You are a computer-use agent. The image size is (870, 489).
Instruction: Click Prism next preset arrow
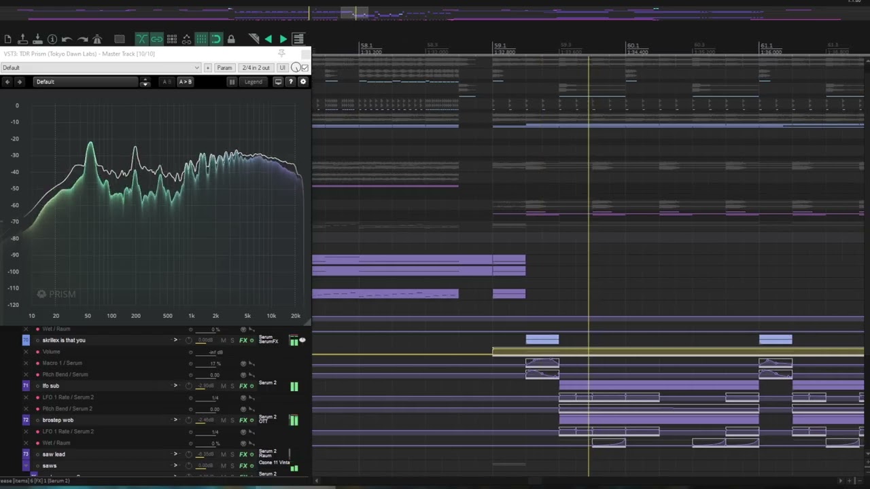[20, 82]
